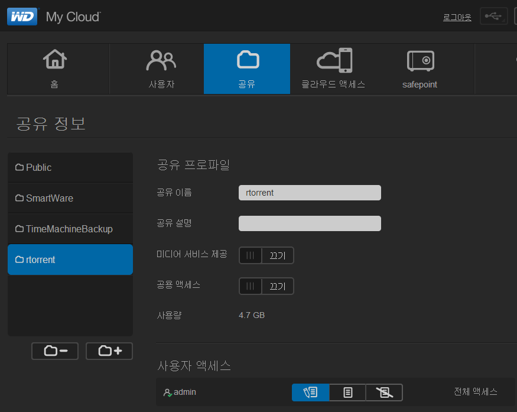
Task: Open the safepoint tab
Action: (420, 69)
